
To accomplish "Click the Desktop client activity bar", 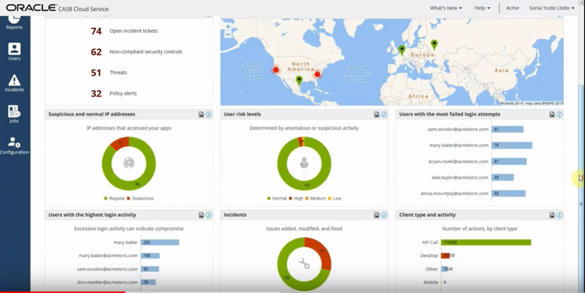I will [x=445, y=256].
